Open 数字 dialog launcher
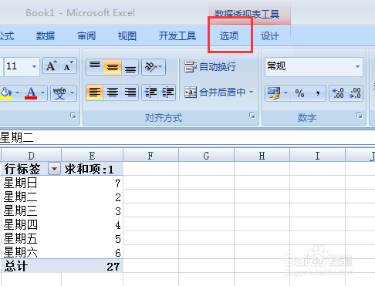Viewport: 375px width, 286px height. coord(360,116)
